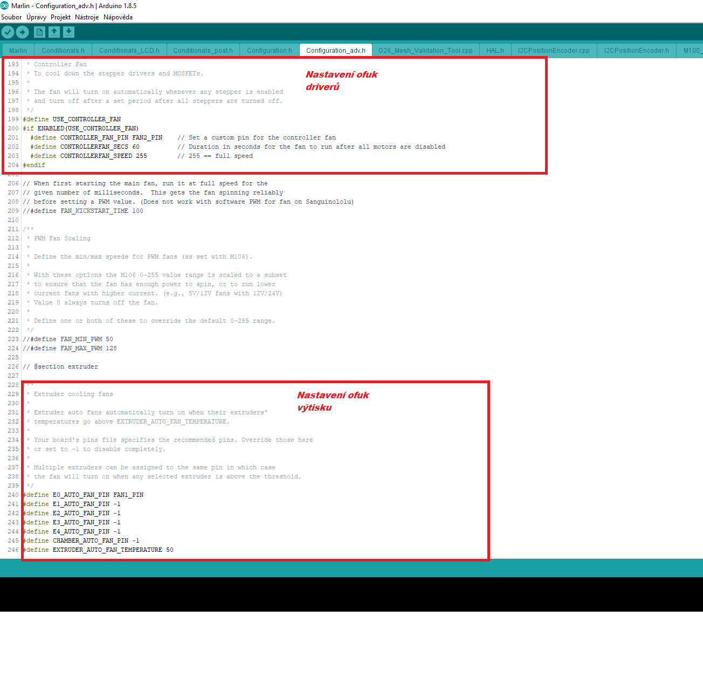
Task: Open the Nástroje menu
Action: click(x=87, y=17)
